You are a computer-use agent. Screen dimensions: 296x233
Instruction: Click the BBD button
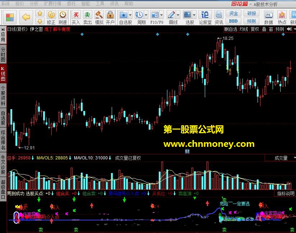[233, 21]
